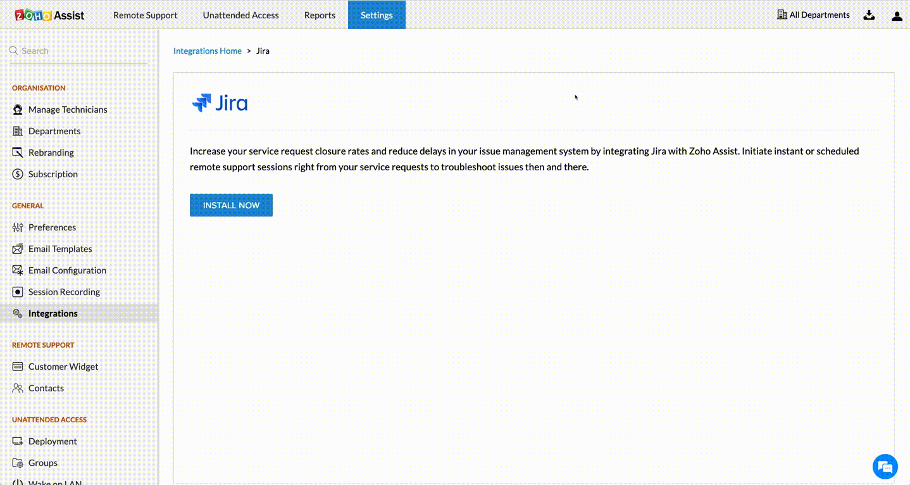The image size is (910, 485).
Task: Click the Preferences sliders icon
Action: pyautogui.click(x=18, y=227)
